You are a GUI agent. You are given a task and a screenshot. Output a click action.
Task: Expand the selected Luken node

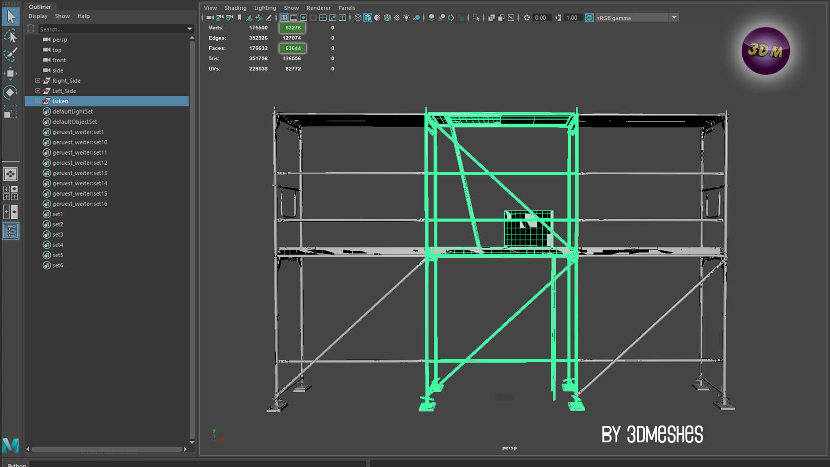(x=38, y=101)
